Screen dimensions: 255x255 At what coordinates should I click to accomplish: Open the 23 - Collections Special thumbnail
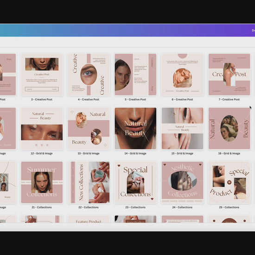[135, 182]
